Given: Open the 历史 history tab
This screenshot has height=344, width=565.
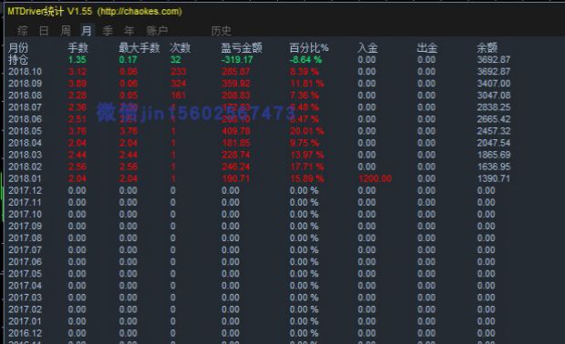Looking at the screenshot, I should point(221,31).
